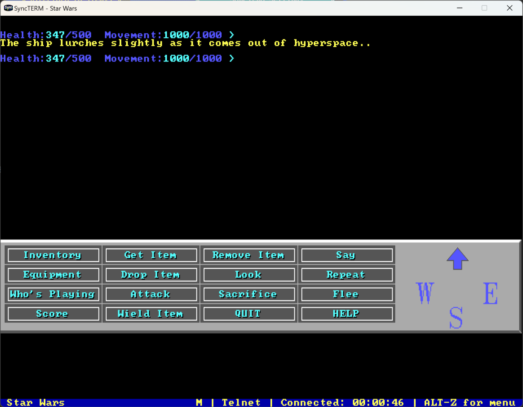Image resolution: width=523 pixels, height=407 pixels.
Task: Click the Equipment button
Action: [x=53, y=275]
